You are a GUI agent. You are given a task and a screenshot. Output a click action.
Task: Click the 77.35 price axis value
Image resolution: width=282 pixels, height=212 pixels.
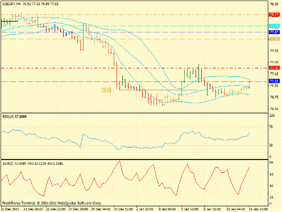274,62
